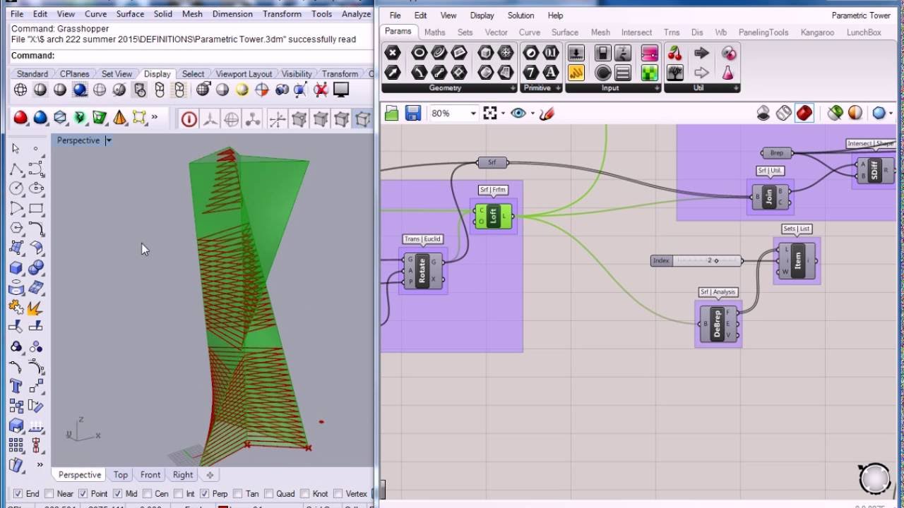Toggle the Mid osnap checkbox
904x508 pixels.
point(117,494)
